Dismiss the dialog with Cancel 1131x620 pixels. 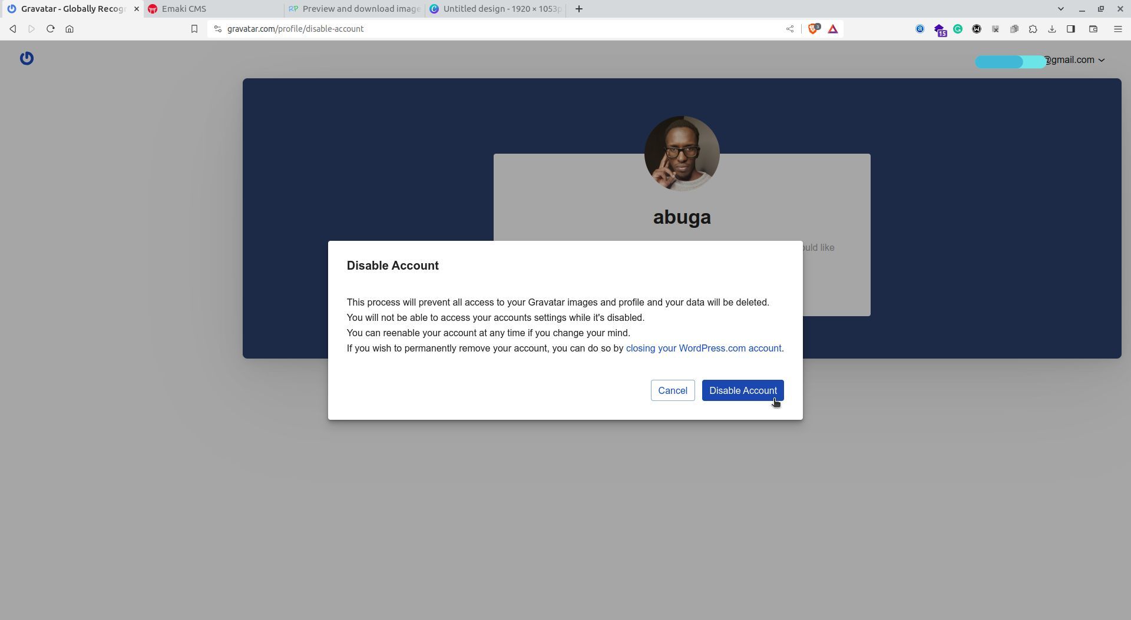[672, 390]
